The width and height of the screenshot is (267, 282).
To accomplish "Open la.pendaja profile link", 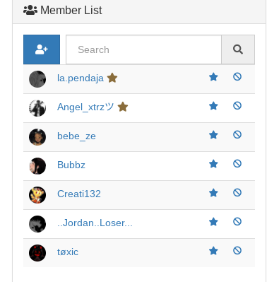I will click(x=81, y=78).
